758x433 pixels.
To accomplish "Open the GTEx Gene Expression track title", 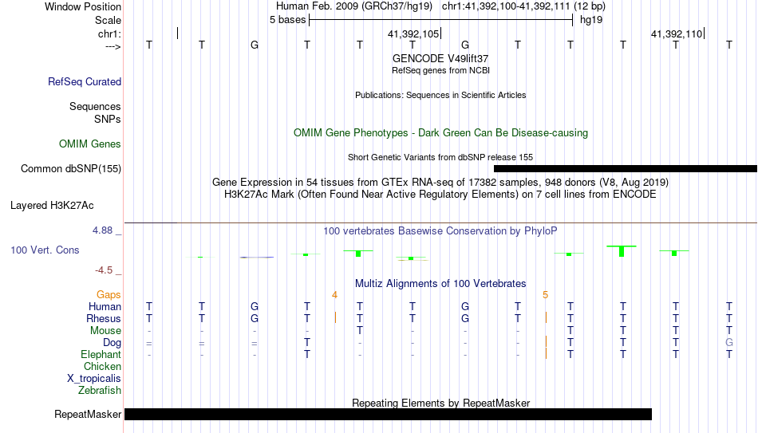I will pyautogui.click(x=440, y=182).
